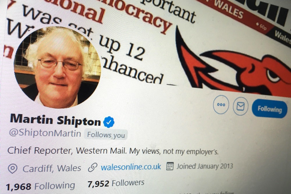Click the chain link icon
The height and width of the screenshot is (194, 291).
93,168
